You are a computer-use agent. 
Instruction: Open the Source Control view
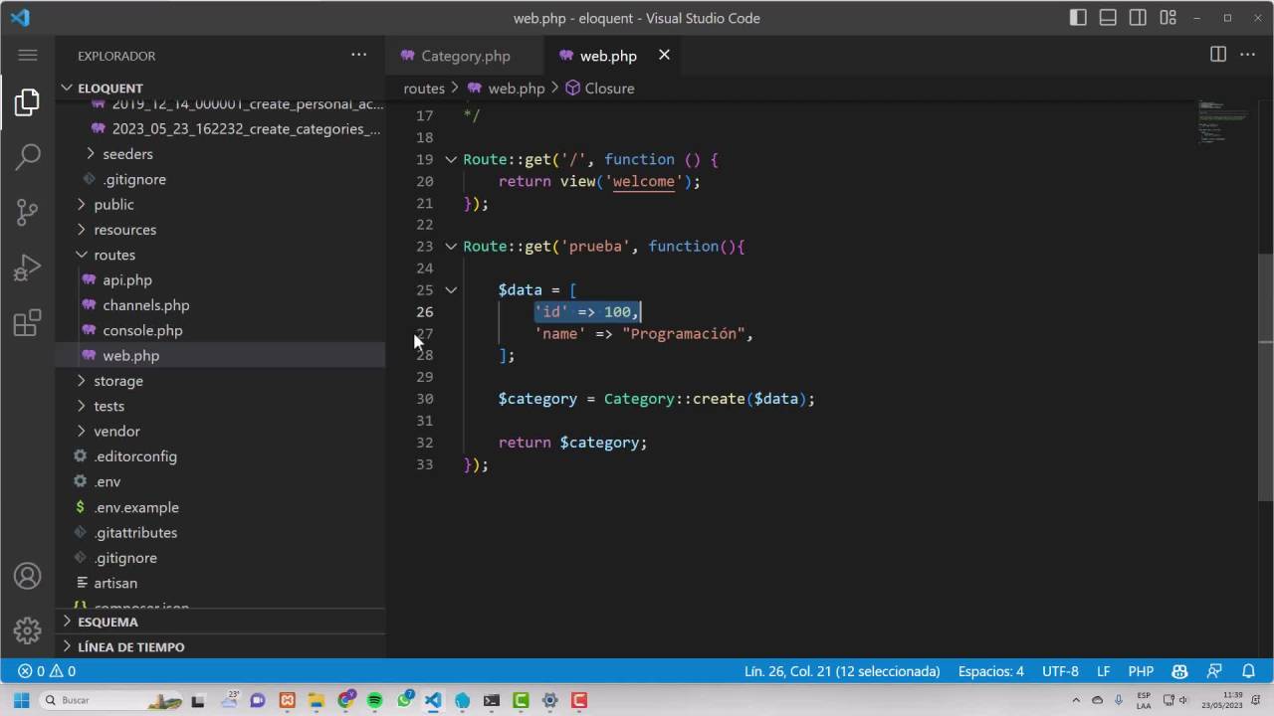(x=28, y=211)
